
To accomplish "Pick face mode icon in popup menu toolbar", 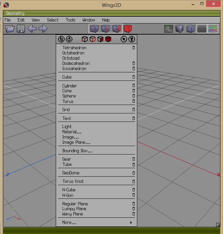I will pyautogui.click(x=100, y=39).
